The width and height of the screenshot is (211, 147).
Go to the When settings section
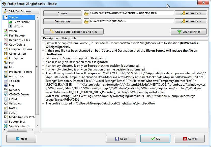(x=13, y=31)
